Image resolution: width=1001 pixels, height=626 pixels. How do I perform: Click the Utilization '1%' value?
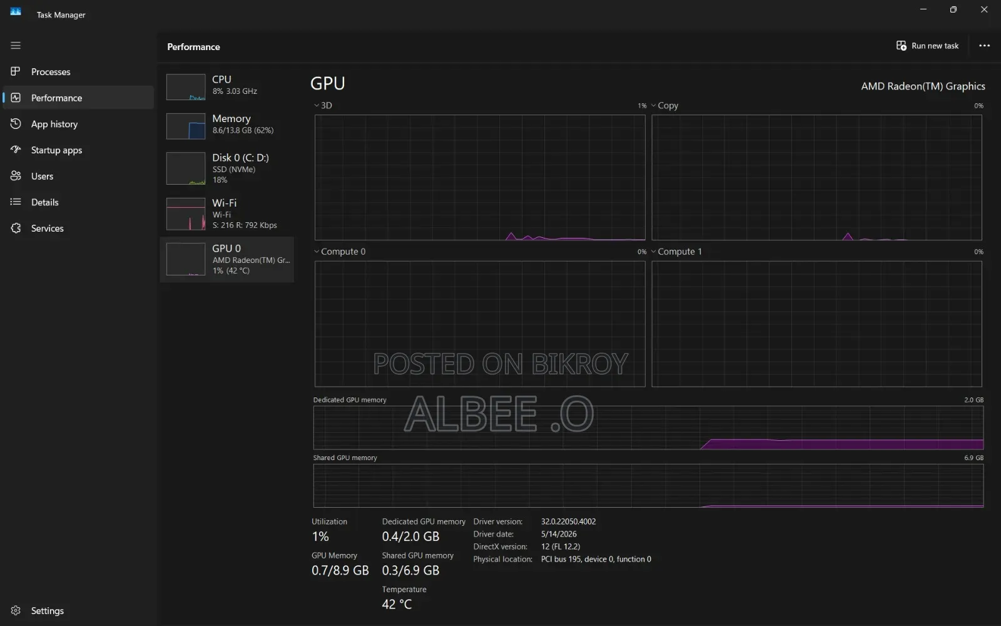tap(320, 536)
